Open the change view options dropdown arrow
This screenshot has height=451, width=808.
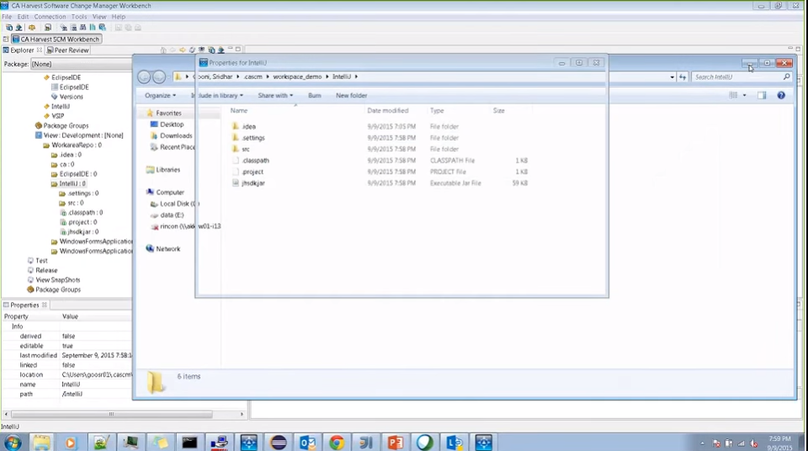[x=744, y=95]
